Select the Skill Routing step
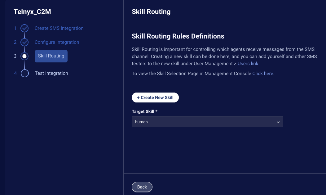The height and width of the screenshot is (195, 326). pos(51,56)
